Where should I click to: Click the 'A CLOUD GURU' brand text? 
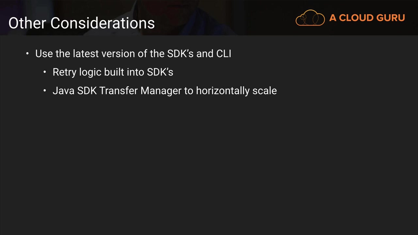[x=367, y=18]
